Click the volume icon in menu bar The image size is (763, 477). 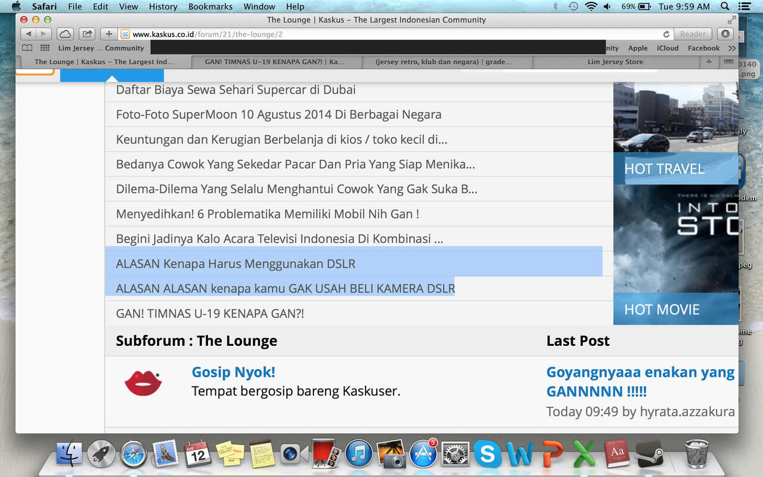click(x=607, y=7)
